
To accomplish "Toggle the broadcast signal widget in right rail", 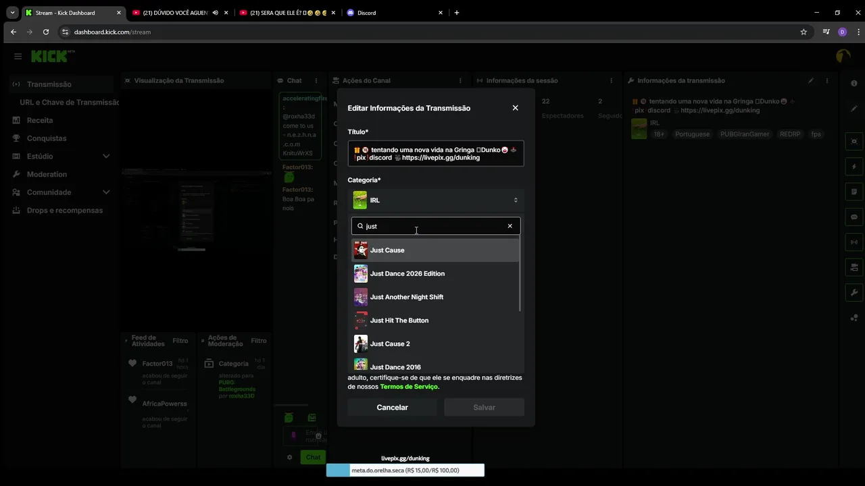I will click(x=854, y=242).
